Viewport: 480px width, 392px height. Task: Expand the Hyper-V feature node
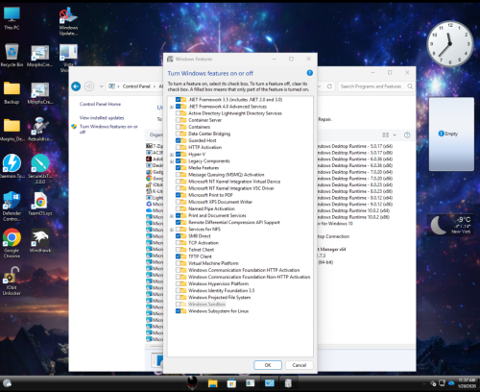click(172, 155)
